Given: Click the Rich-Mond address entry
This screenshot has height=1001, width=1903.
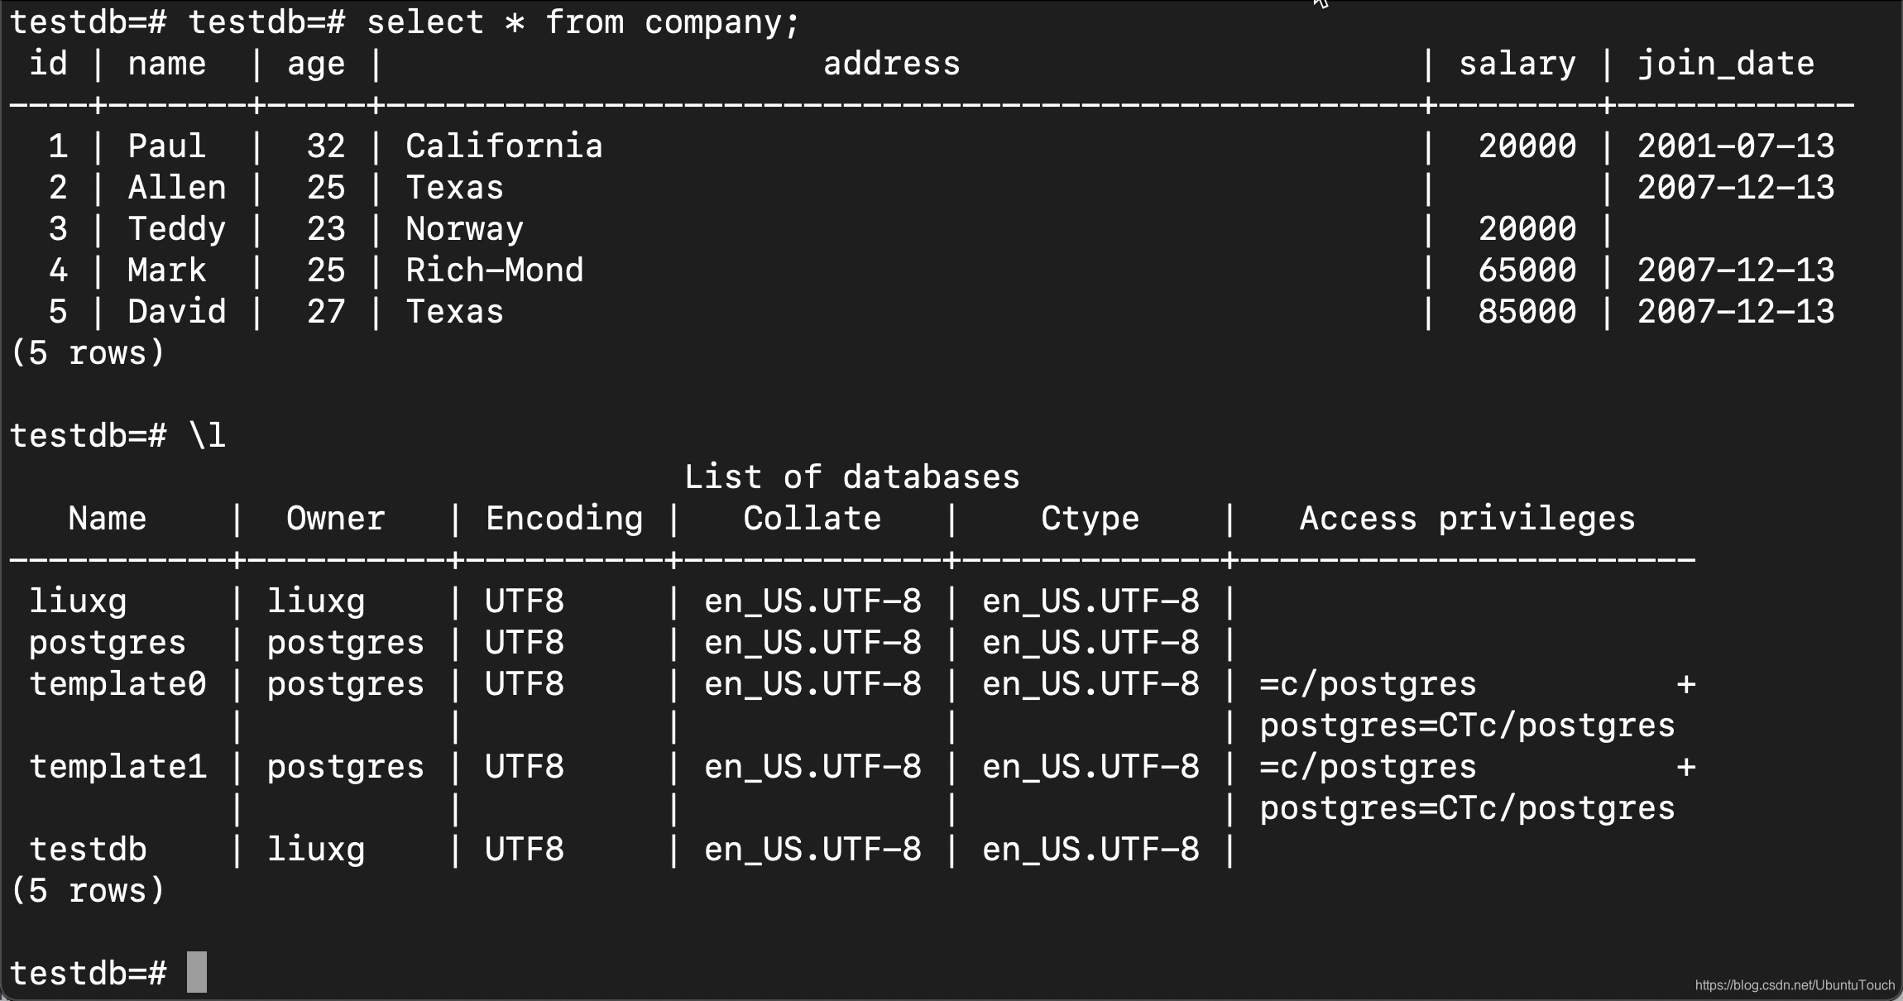Looking at the screenshot, I should pos(495,271).
